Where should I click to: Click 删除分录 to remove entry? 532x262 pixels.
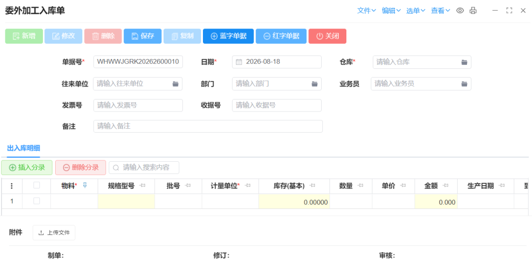click(x=81, y=168)
